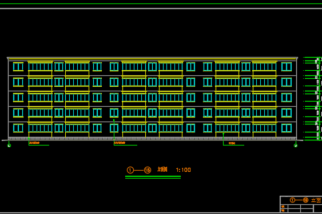Click the orange axis bubble 1 in the drawing title
This screenshot has width=322, height=214.
coord(130,170)
